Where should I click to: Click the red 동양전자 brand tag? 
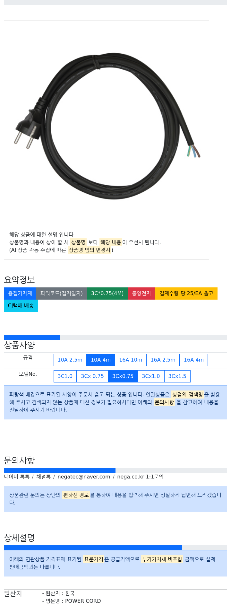click(x=141, y=294)
